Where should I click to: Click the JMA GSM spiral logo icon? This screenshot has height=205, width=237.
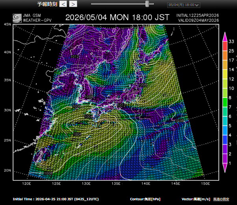tap(17, 18)
